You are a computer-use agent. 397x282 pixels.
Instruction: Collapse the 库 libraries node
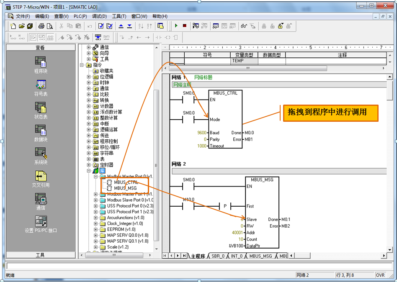pos(89,171)
